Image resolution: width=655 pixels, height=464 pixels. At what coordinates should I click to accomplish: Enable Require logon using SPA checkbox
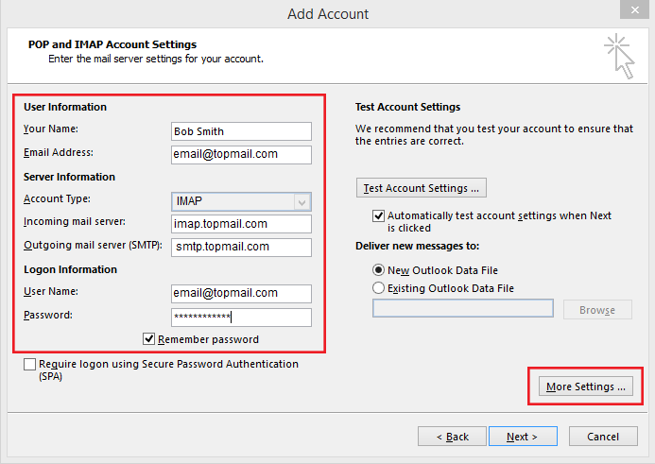29,364
